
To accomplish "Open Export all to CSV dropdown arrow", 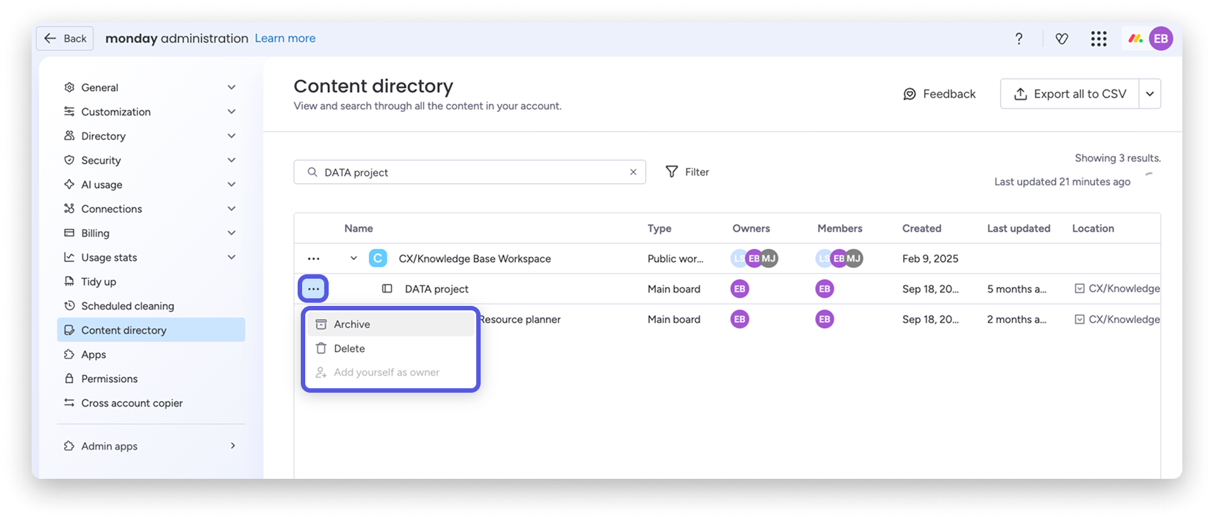I will click(x=1149, y=94).
